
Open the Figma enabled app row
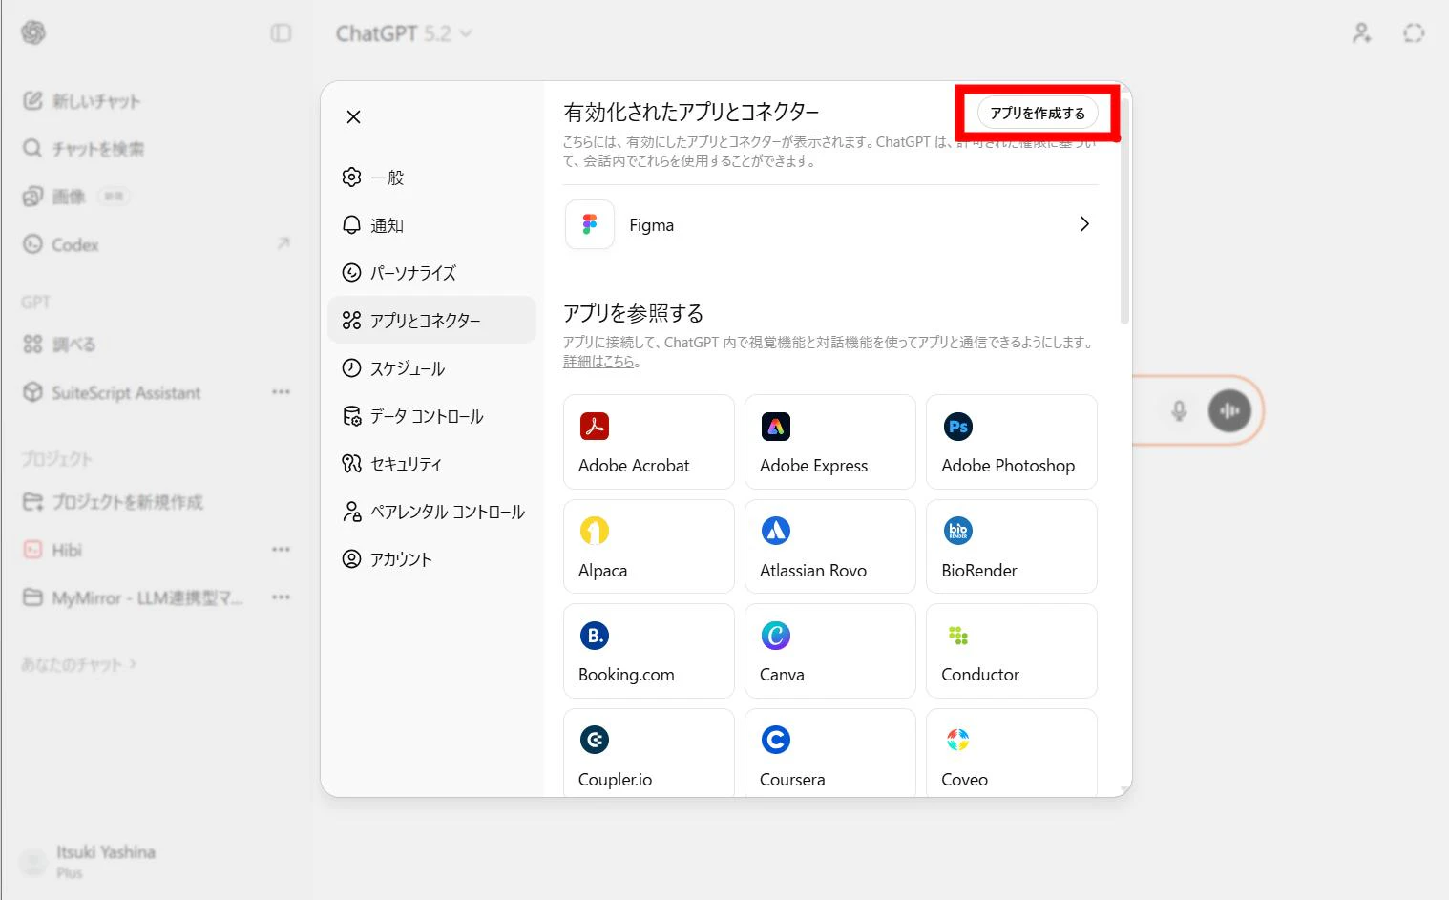tap(830, 224)
